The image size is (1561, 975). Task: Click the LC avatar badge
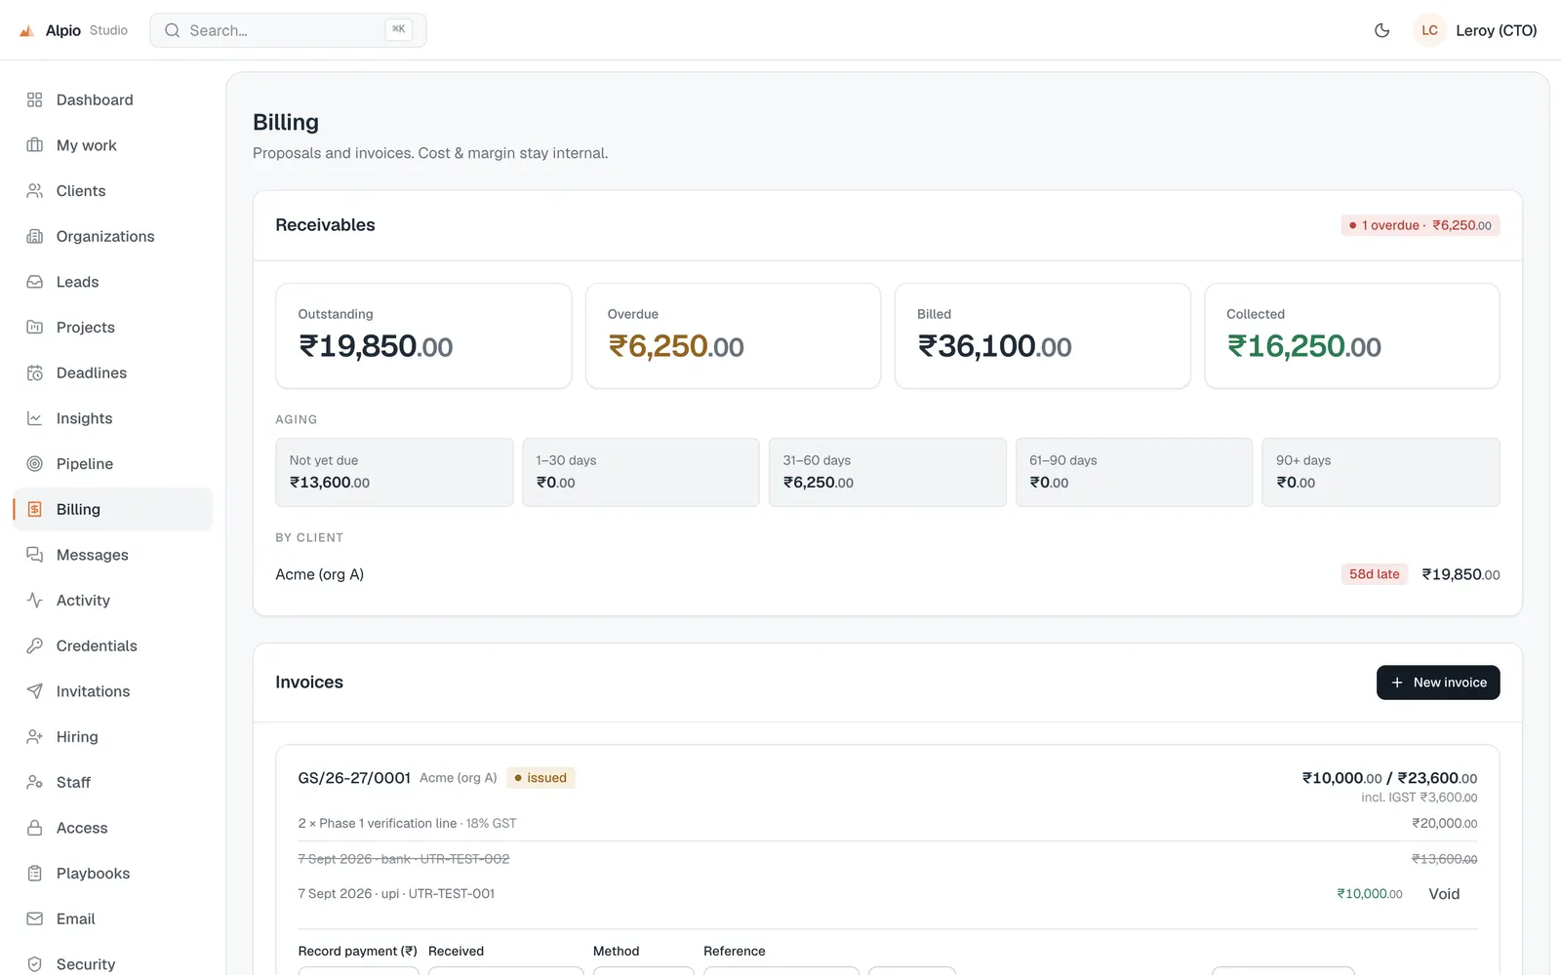pyautogui.click(x=1429, y=30)
